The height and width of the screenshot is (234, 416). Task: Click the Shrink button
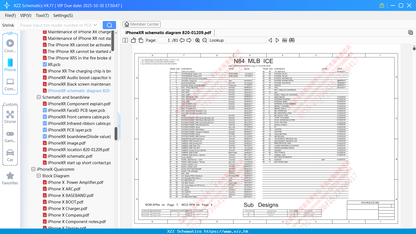8,25
